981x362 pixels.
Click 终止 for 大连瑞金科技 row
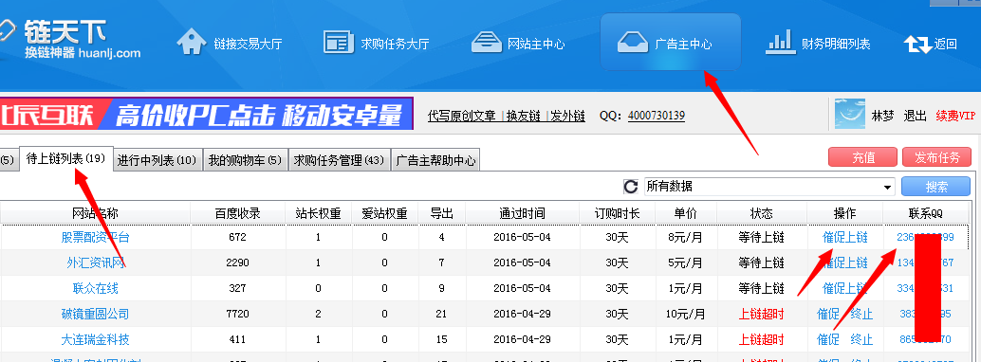(861, 339)
